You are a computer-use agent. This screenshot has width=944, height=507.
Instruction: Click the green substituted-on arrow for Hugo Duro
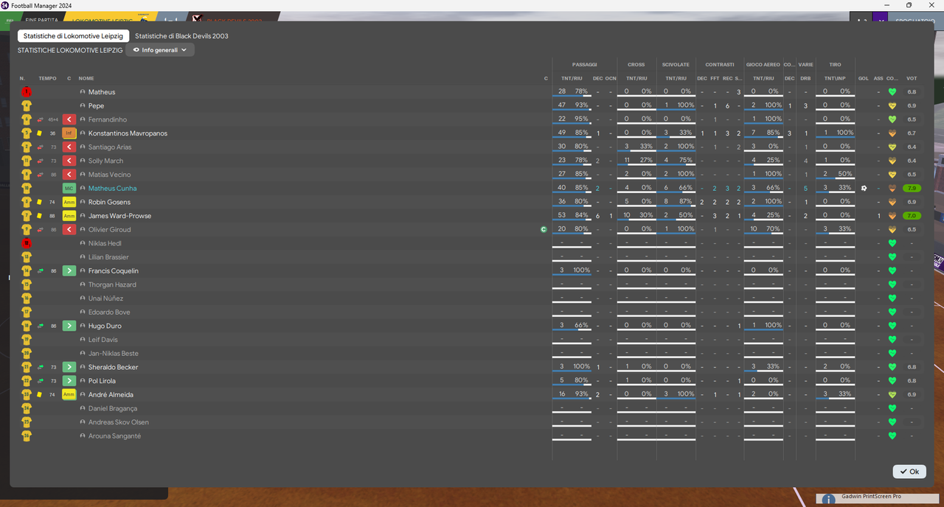point(69,326)
